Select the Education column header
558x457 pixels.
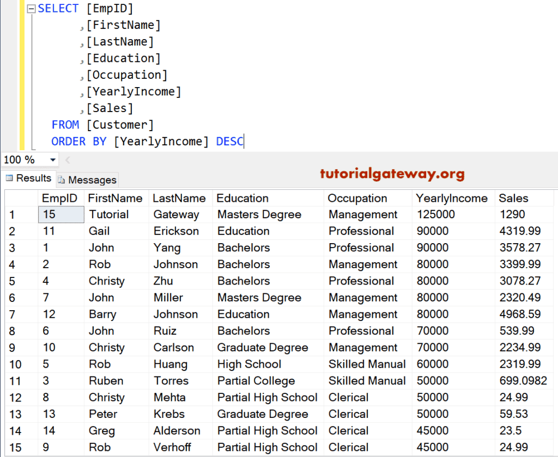(x=268, y=198)
